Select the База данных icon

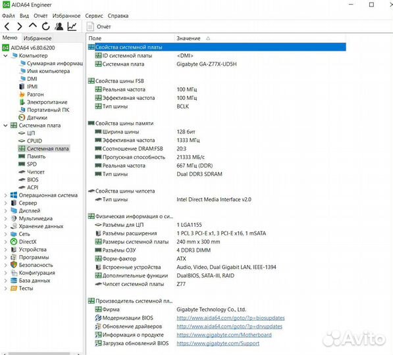click(x=14, y=281)
